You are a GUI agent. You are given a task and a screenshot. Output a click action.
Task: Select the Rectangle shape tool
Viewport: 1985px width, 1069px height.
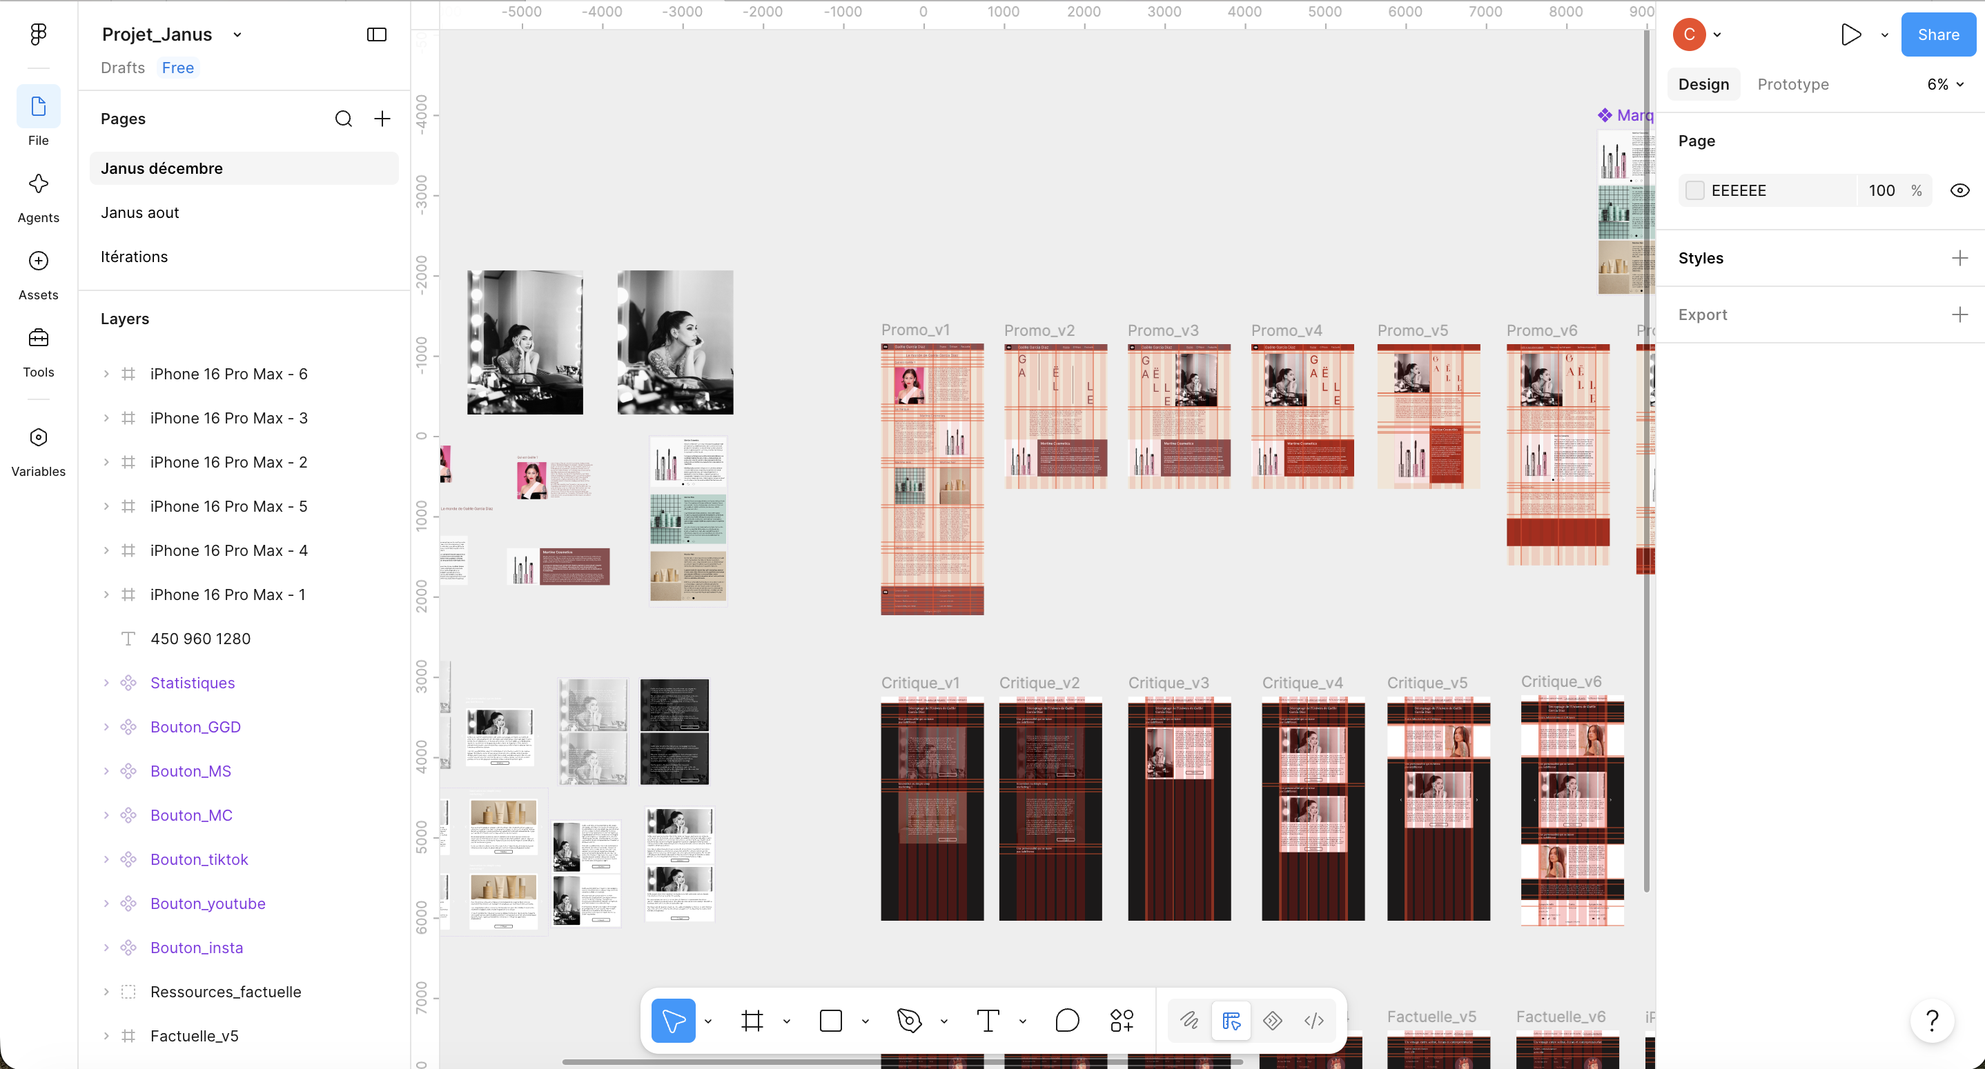coord(831,1021)
